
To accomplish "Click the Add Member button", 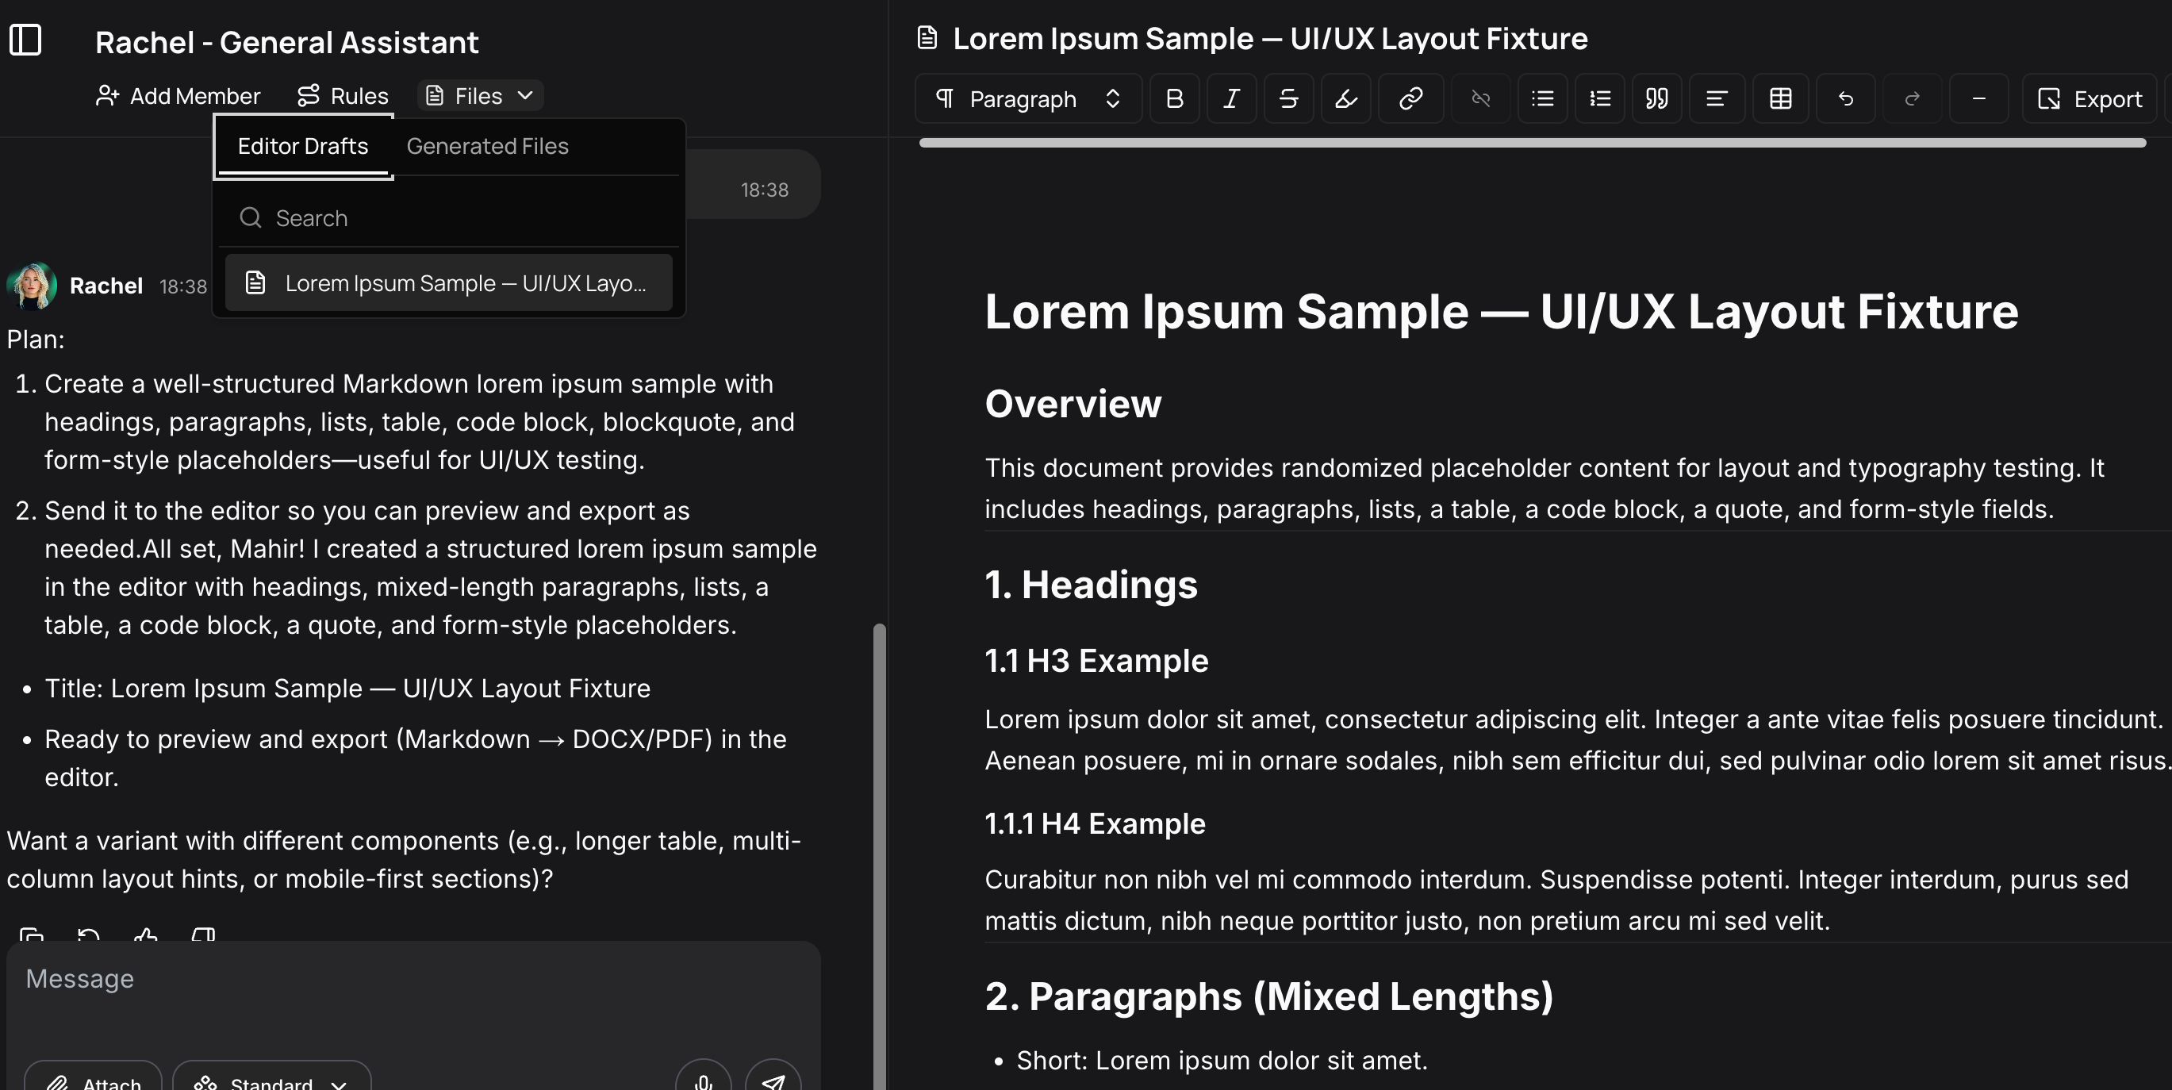I will (x=178, y=96).
